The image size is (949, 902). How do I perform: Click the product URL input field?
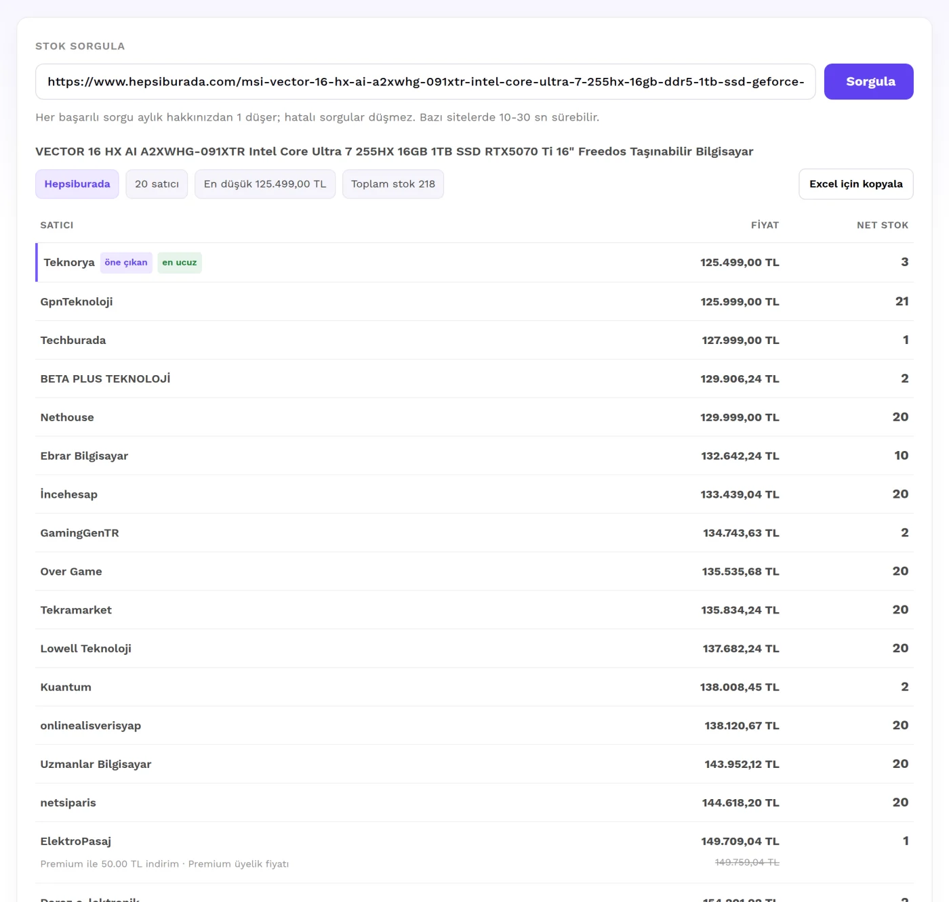[425, 81]
